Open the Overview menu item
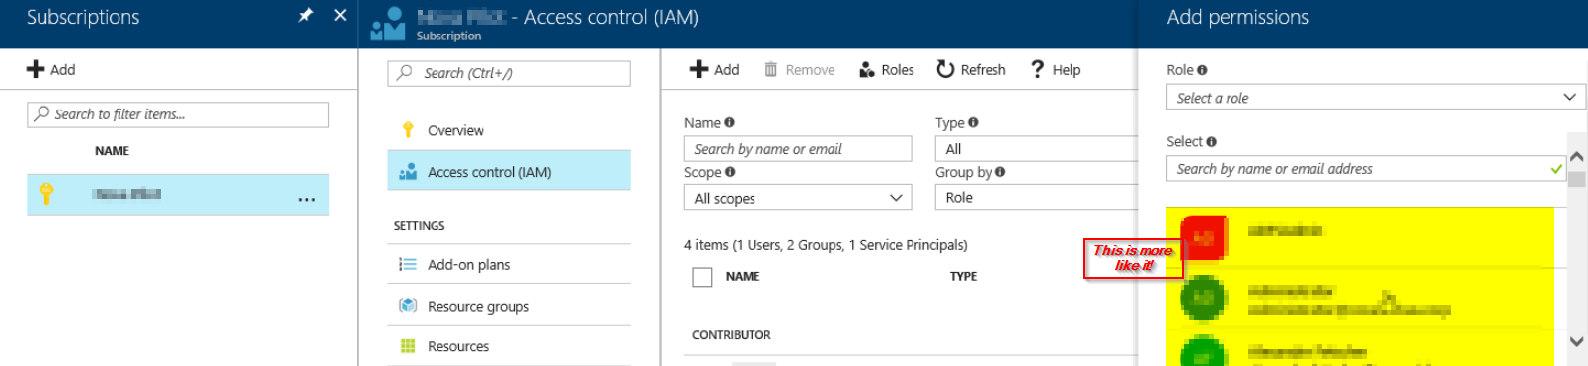The width and height of the screenshot is (1588, 366). [x=510, y=130]
